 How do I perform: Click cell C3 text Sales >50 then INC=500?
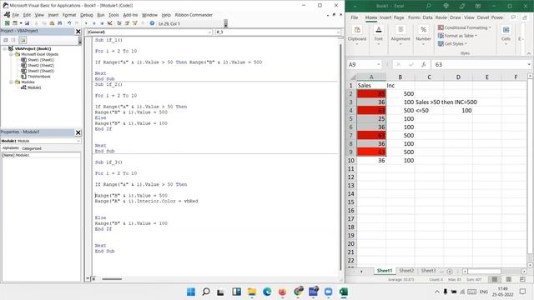(446, 102)
